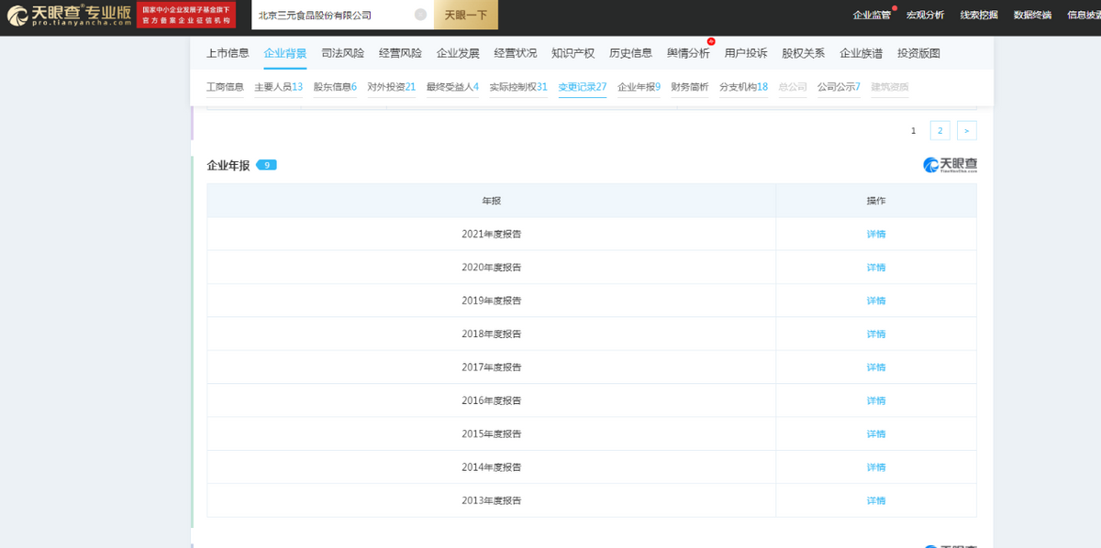Open 详情 for the 2020年度报告
Image resolution: width=1101 pixels, height=548 pixels.
(876, 268)
